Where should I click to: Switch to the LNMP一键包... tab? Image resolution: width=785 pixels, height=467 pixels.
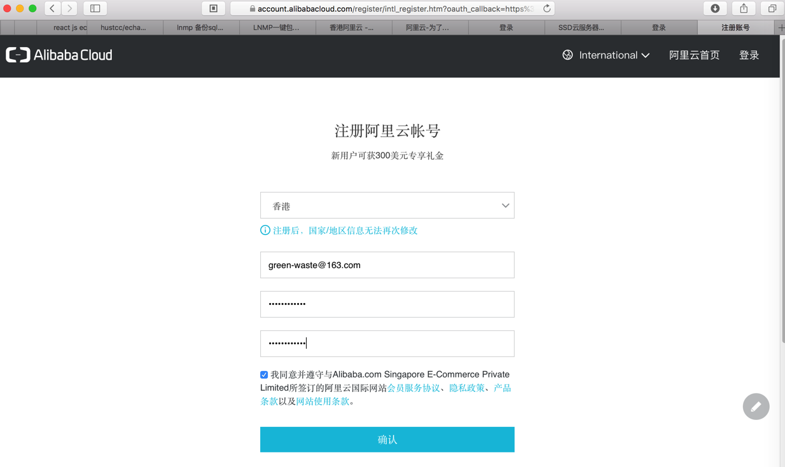click(277, 28)
